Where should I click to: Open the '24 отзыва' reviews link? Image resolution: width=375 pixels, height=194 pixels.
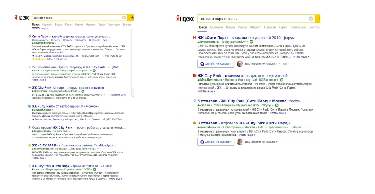point(62,59)
